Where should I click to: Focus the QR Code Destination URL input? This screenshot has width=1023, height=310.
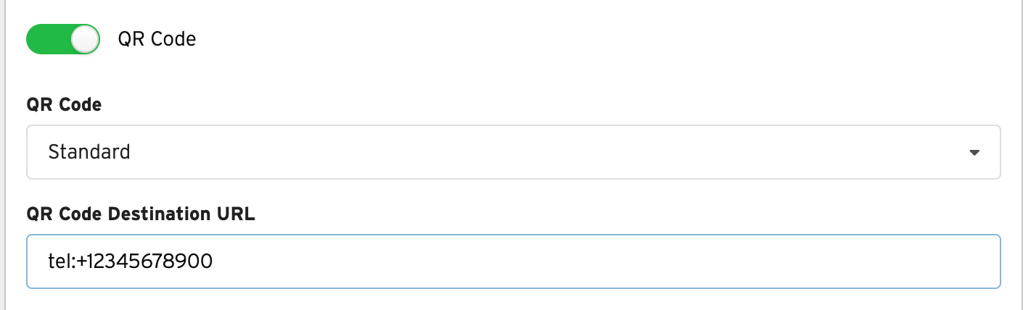point(513,261)
